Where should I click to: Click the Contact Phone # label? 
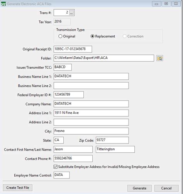coord(38,159)
